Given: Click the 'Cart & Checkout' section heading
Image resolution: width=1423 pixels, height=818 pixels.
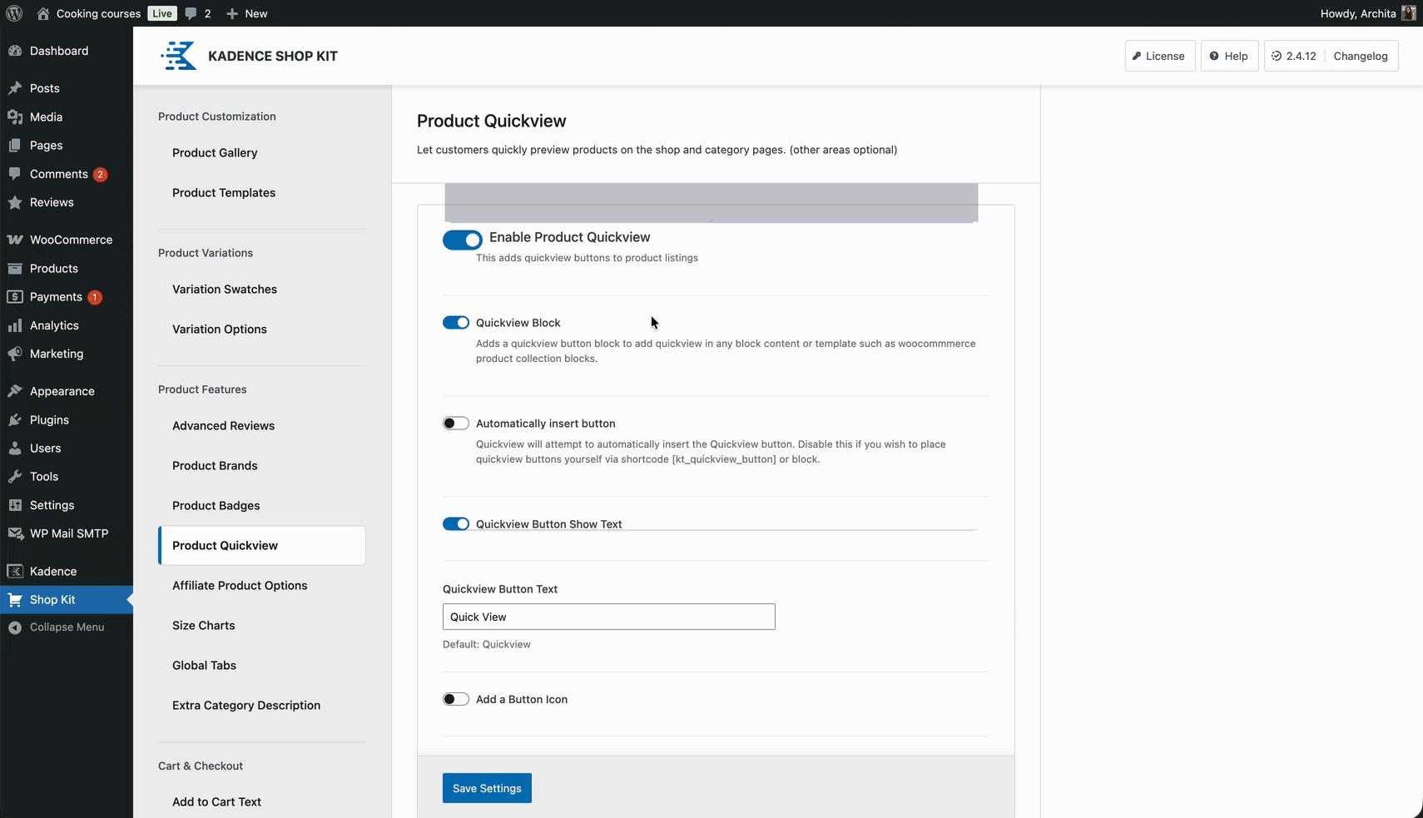Looking at the screenshot, I should point(201,766).
